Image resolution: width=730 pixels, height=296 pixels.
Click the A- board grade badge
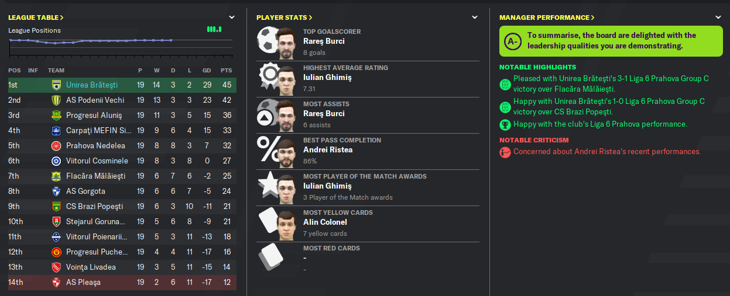pos(513,41)
